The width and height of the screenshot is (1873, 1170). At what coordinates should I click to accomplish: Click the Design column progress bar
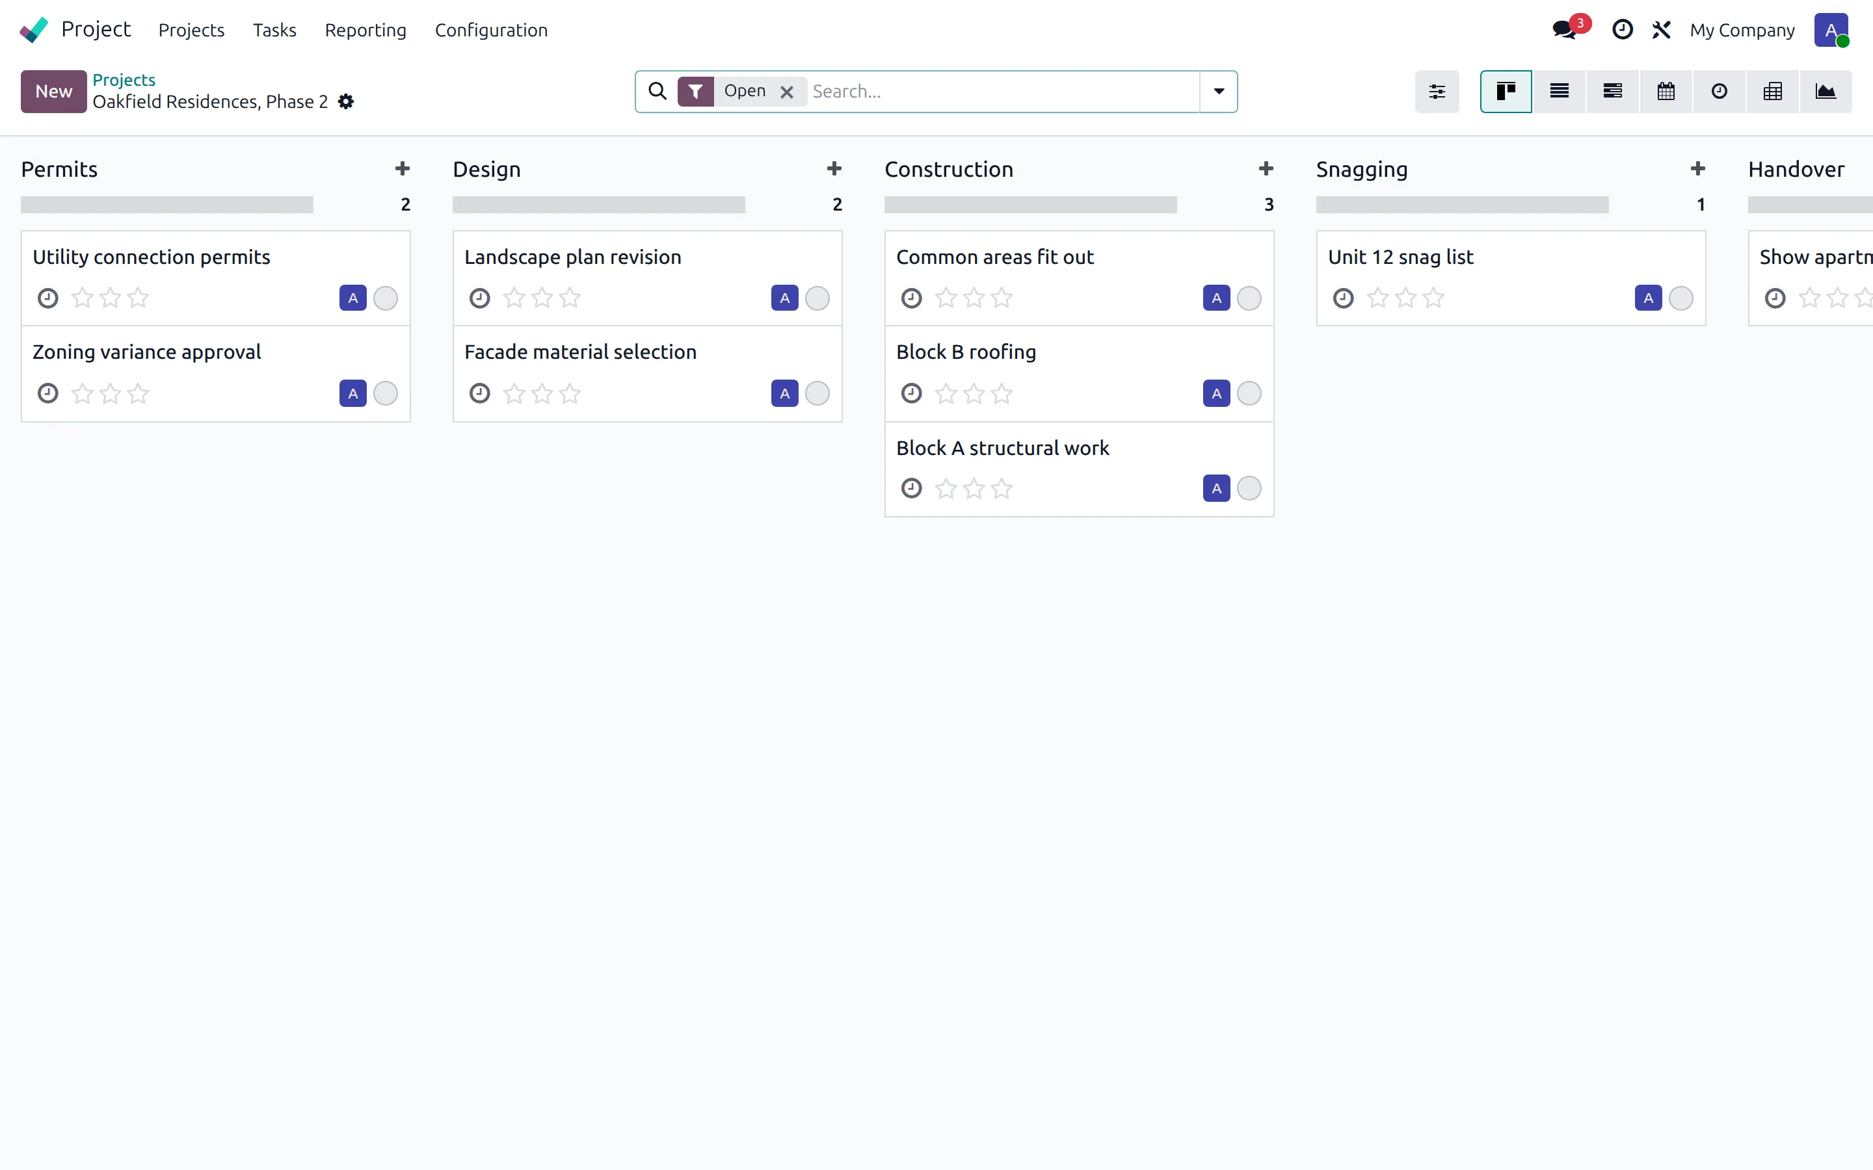(x=599, y=204)
